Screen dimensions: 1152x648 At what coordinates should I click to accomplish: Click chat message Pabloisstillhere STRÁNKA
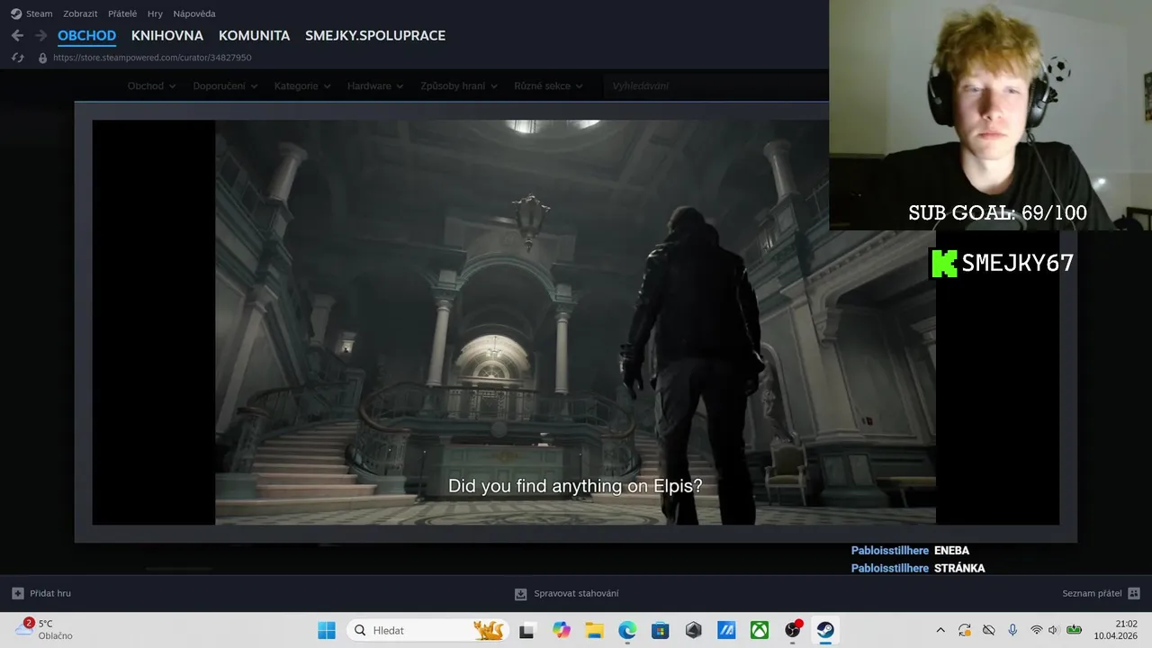[918, 569]
